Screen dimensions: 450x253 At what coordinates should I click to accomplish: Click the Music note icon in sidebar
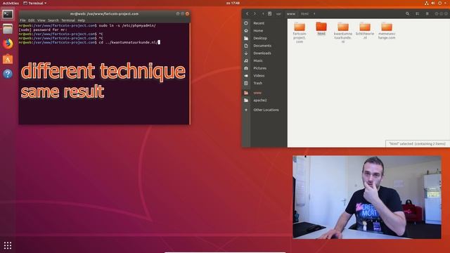point(246,60)
